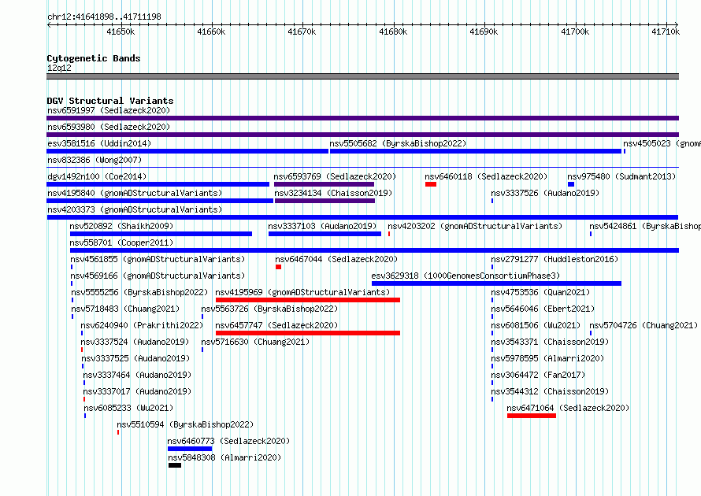Click blue bar under esv3629318 (1000GenomesConsortiumPhase3)
Viewport: 701px width, 496px height.
click(497, 283)
